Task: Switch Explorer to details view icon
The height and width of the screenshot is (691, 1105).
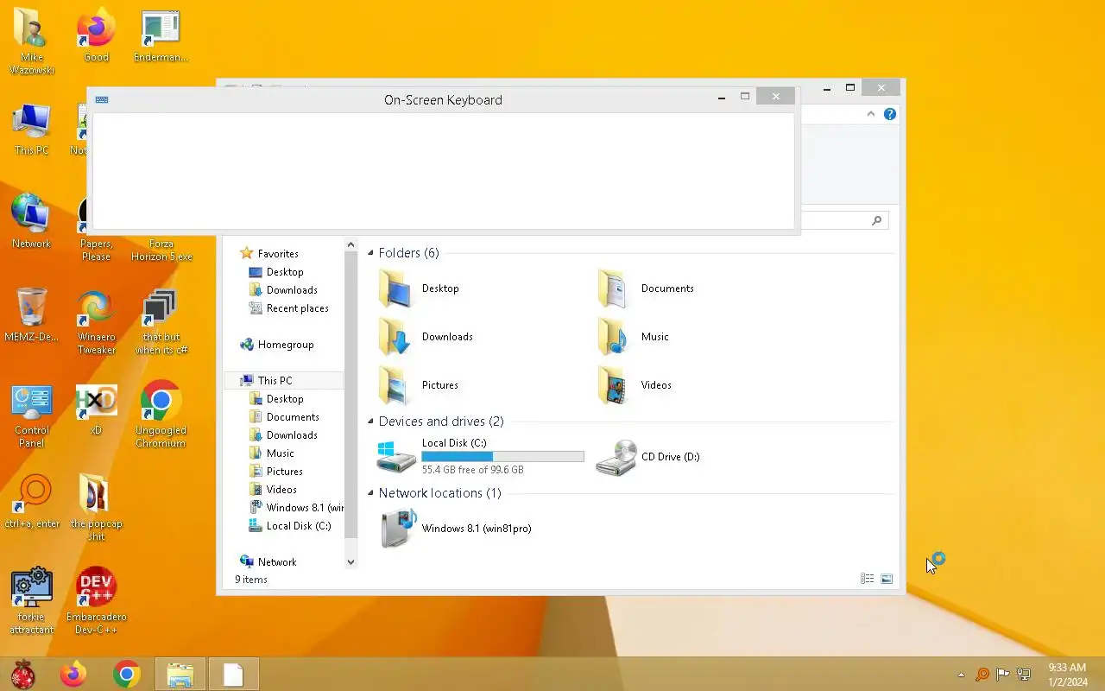Action: [868, 579]
